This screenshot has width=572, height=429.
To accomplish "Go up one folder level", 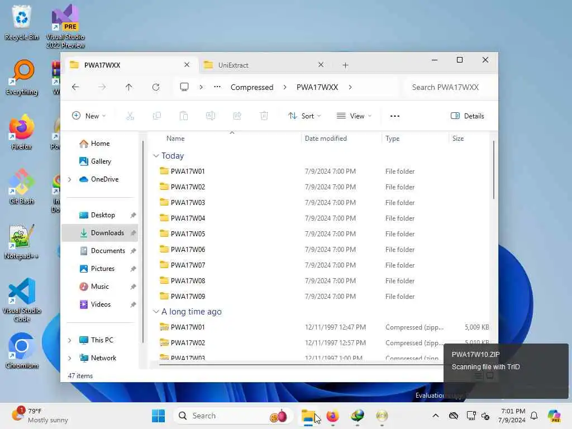I will [x=129, y=87].
